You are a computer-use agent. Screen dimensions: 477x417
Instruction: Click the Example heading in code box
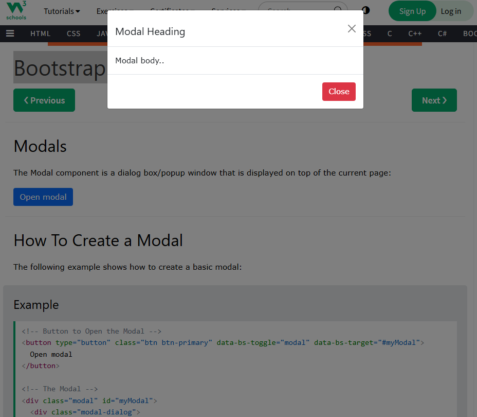(x=36, y=305)
